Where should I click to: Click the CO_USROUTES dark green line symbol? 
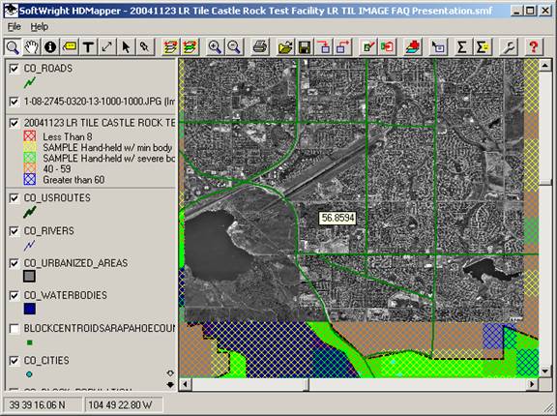[x=30, y=213]
